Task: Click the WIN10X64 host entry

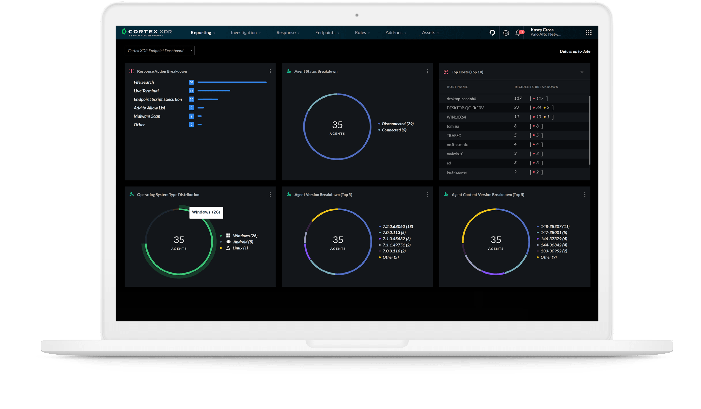Action: tap(456, 117)
